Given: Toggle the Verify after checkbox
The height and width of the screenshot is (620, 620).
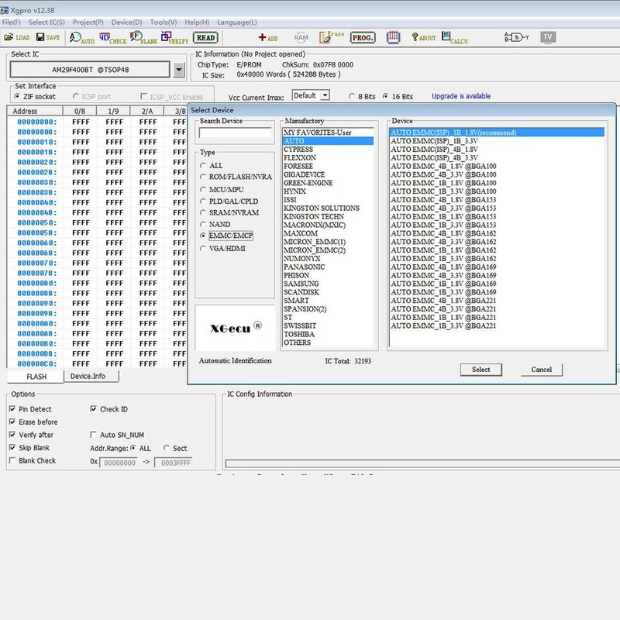Looking at the screenshot, I should pyautogui.click(x=12, y=435).
